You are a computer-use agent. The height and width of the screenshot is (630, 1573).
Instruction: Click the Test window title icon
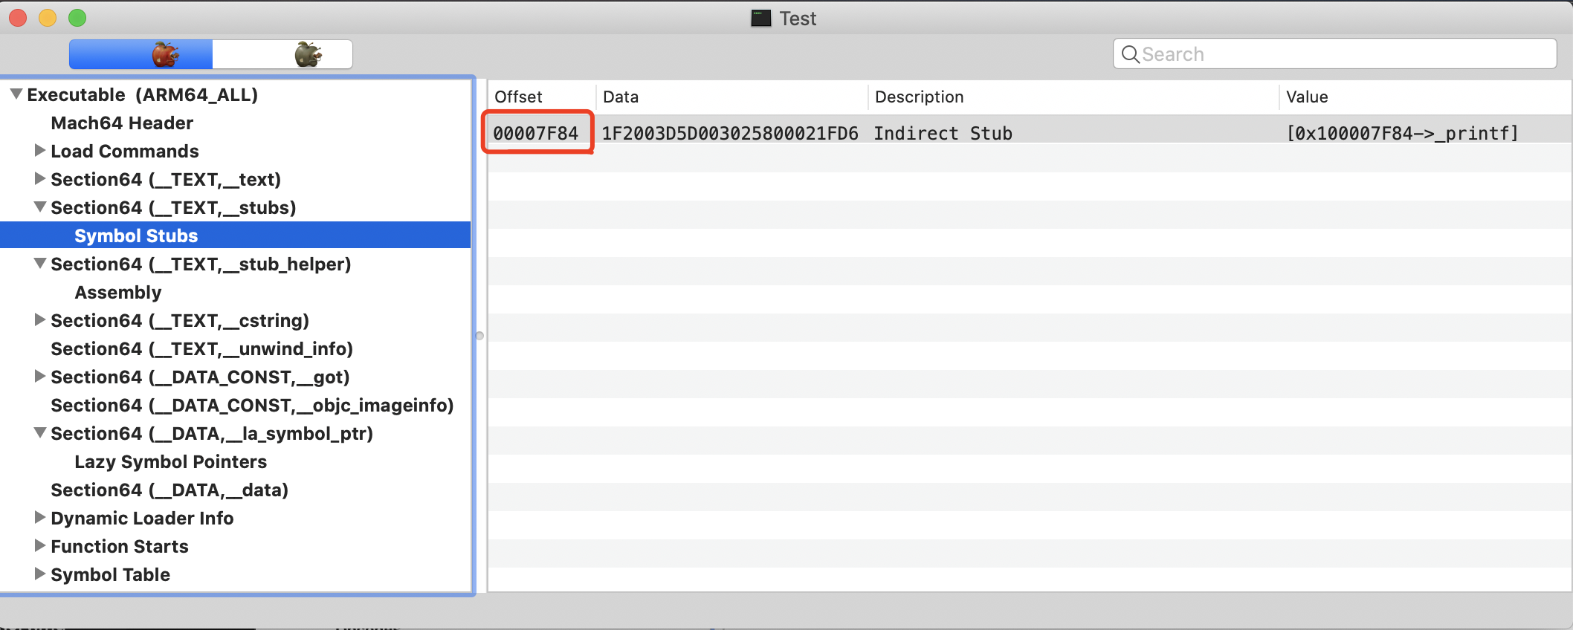pos(761,19)
